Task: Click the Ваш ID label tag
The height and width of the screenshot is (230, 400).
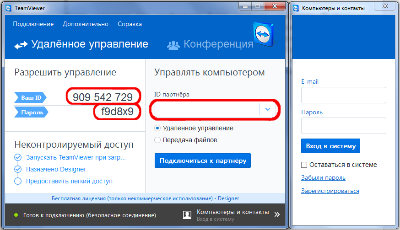Action: 30,97
